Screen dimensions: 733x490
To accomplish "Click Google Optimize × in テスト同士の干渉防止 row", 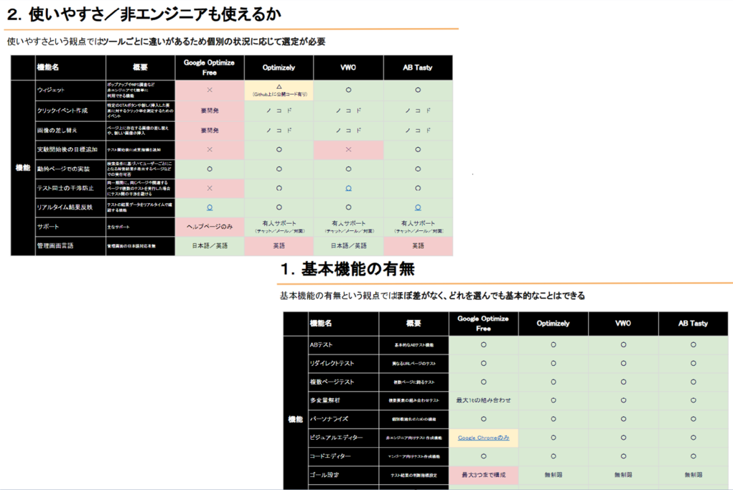I will click(210, 188).
